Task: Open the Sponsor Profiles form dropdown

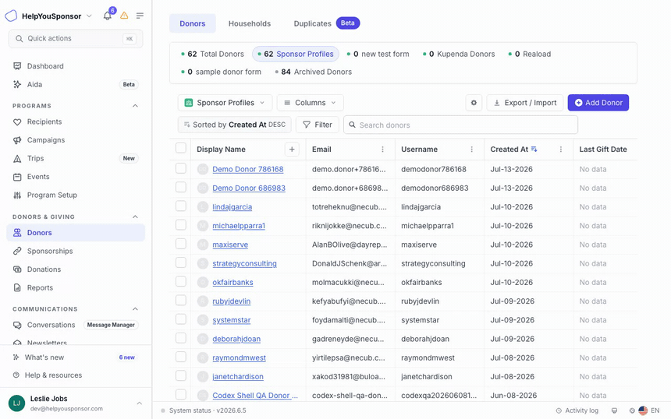Action: click(x=225, y=103)
